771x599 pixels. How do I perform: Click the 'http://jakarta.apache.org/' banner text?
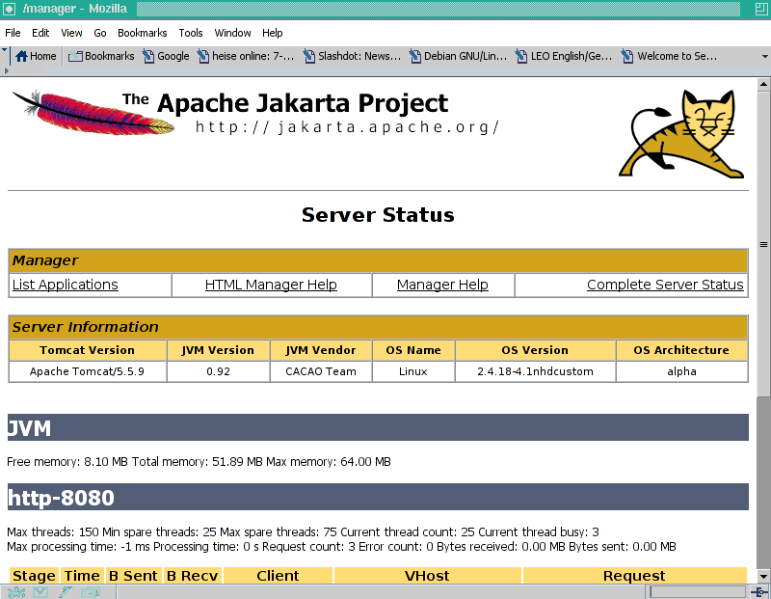point(347,127)
